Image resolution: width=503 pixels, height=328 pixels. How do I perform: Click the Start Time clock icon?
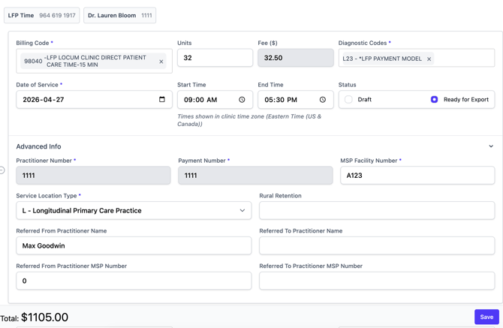(x=242, y=100)
